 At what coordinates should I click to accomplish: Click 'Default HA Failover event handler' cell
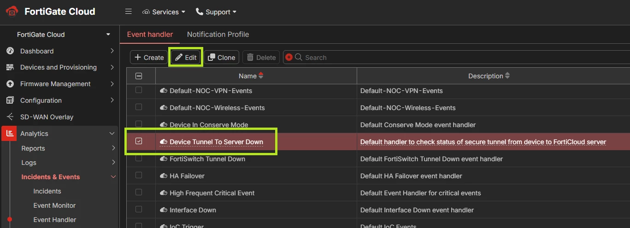coord(411,176)
